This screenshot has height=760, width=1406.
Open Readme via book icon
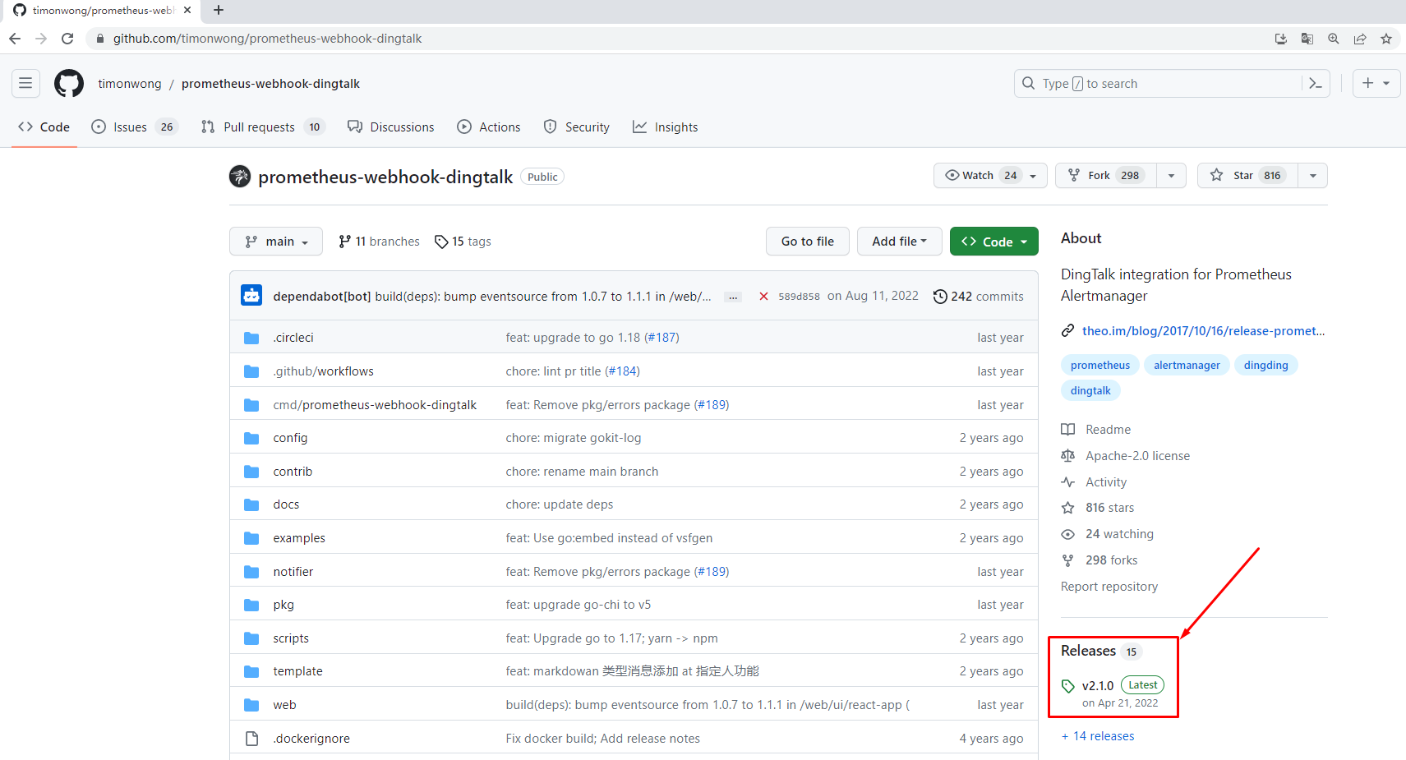[x=1068, y=430]
